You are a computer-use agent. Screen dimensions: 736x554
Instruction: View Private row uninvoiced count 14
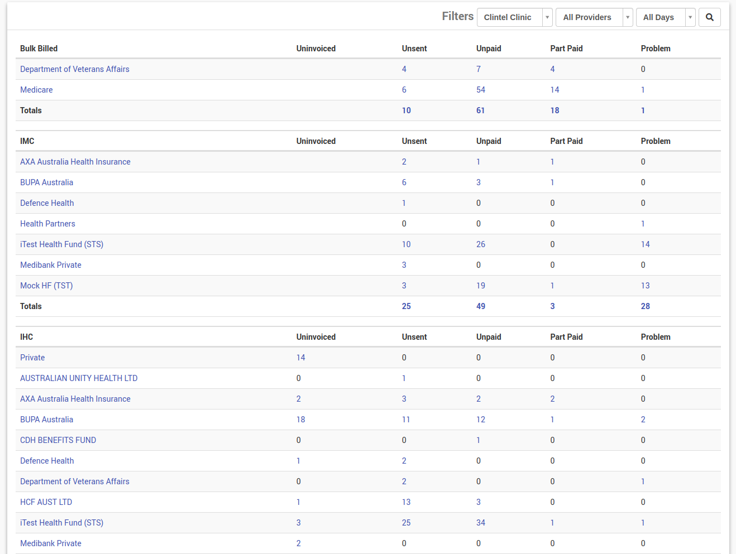tap(301, 358)
